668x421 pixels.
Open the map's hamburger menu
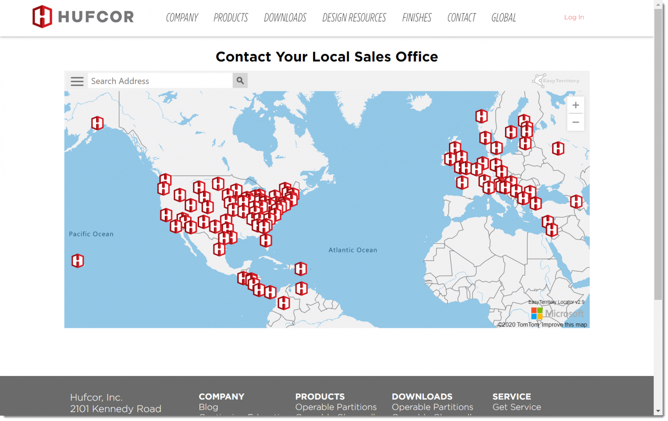77,81
